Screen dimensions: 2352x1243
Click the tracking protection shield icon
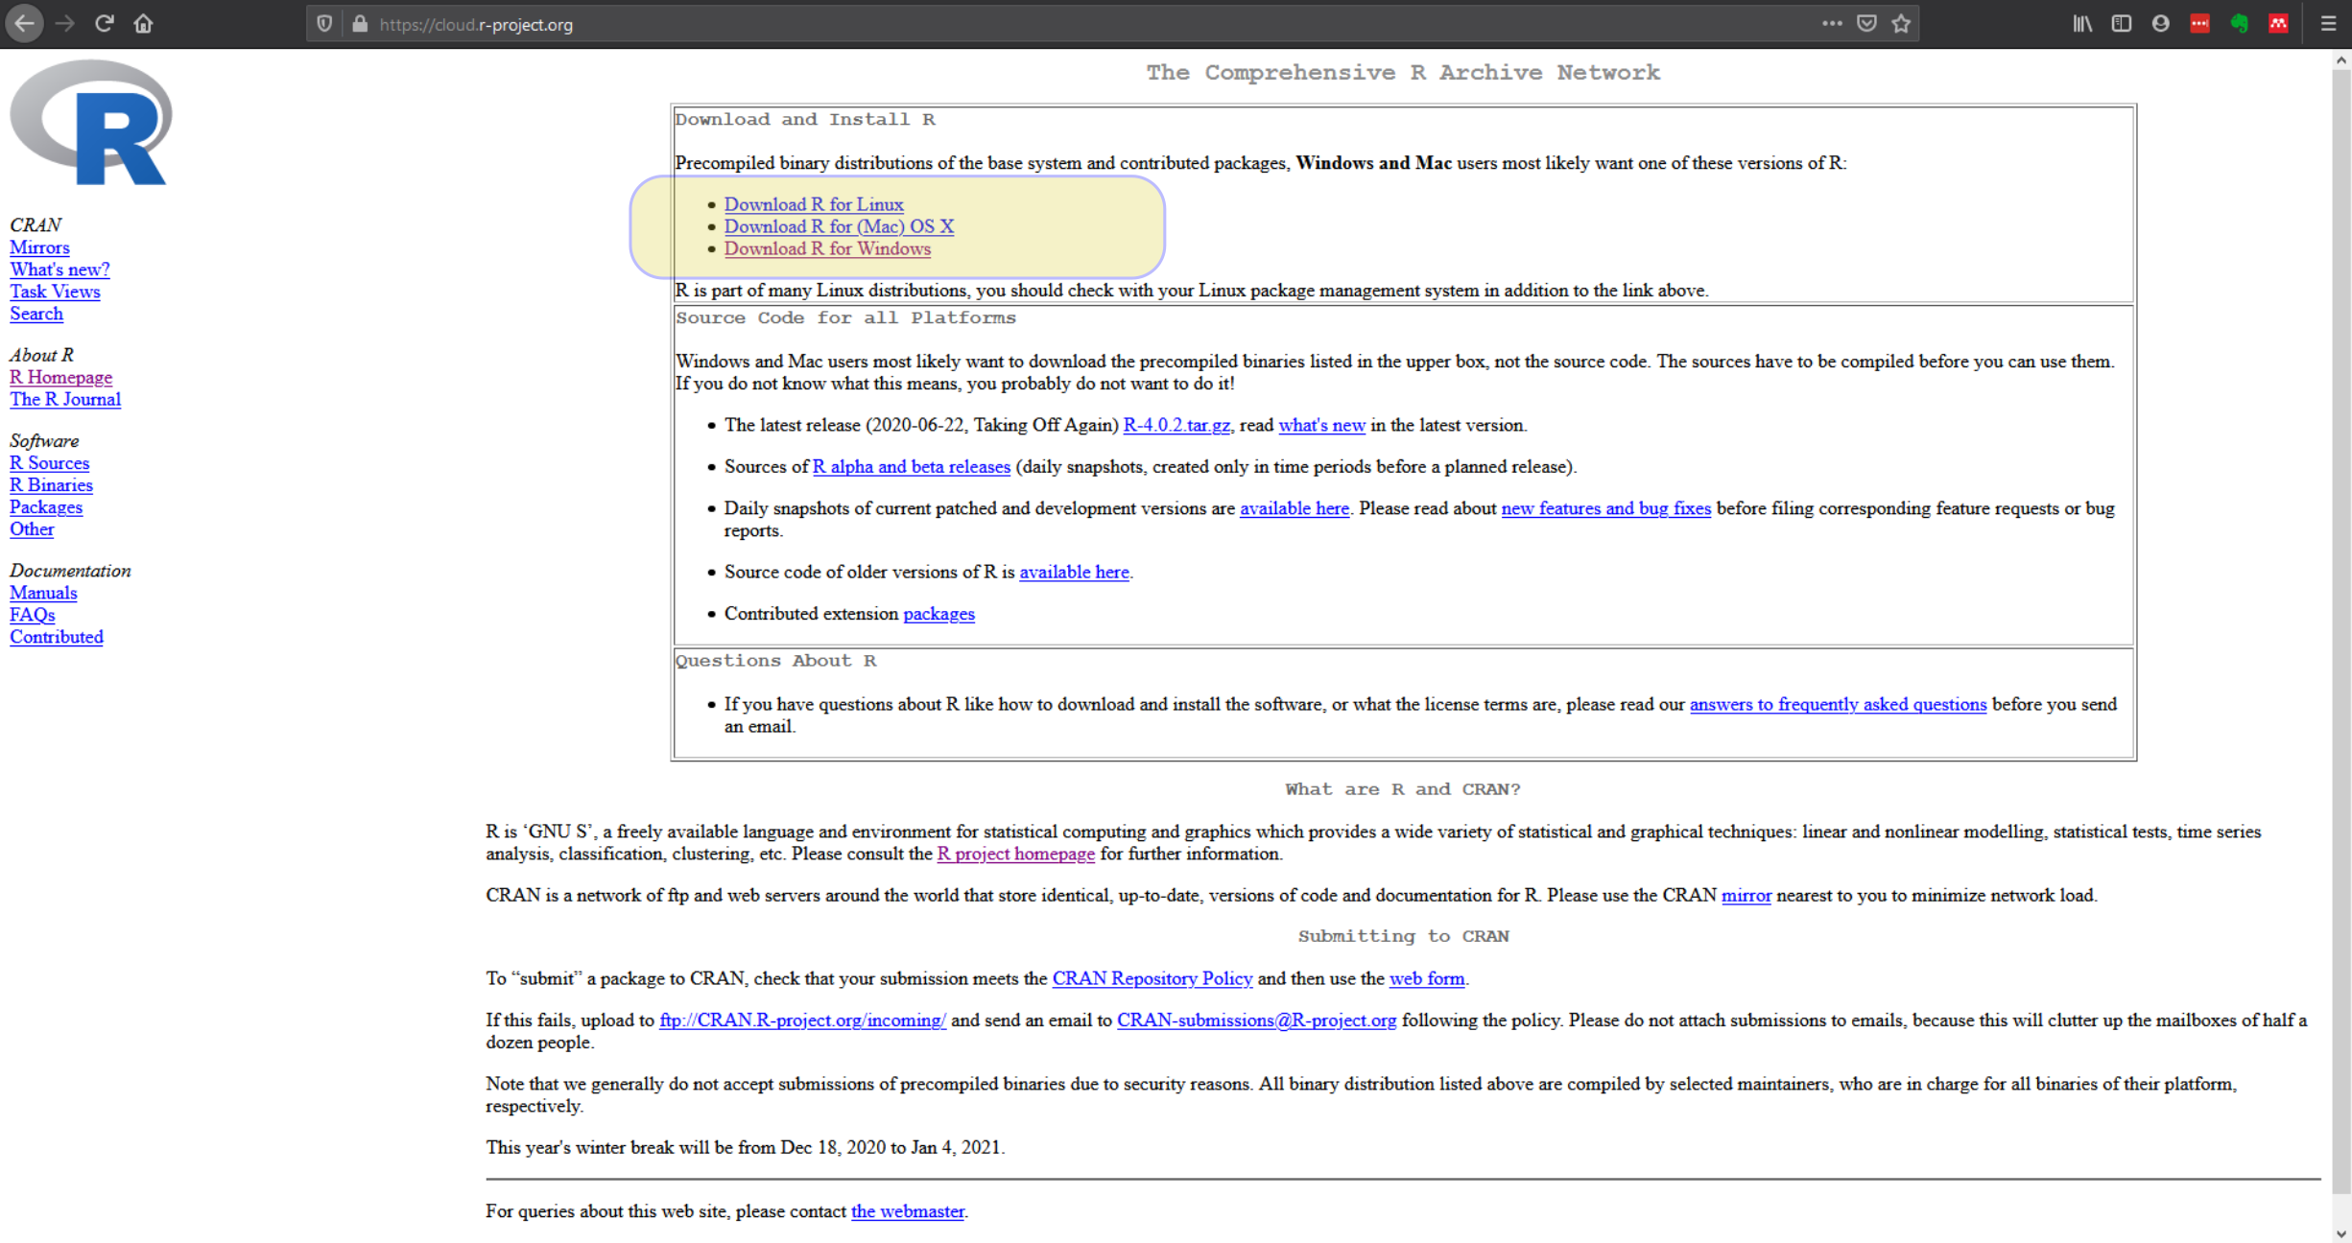[324, 24]
